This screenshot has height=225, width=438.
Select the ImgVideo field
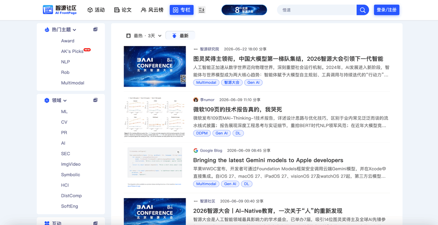(71, 164)
